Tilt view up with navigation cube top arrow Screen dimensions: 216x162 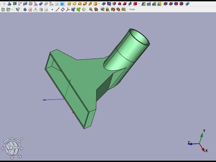click(x=12, y=139)
